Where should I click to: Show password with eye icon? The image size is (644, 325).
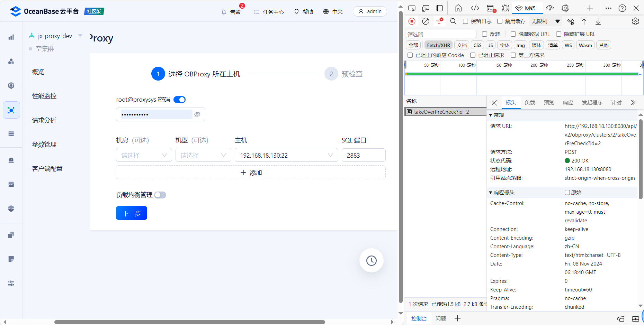pyautogui.click(x=197, y=114)
